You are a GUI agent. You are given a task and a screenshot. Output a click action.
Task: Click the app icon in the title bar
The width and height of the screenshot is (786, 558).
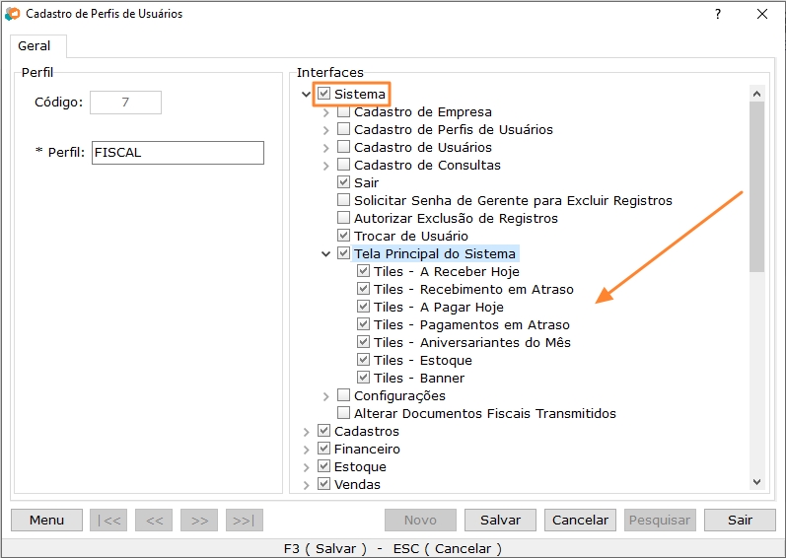[12, 14]
